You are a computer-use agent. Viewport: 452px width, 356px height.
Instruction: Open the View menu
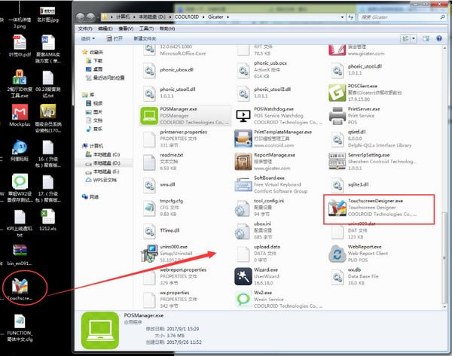pos(126,29)
